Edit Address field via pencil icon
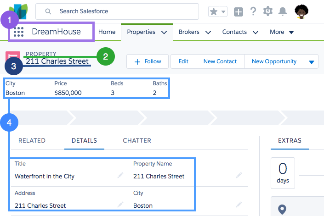324x216 pixels. pyautogui.click(x=120, y=205)
